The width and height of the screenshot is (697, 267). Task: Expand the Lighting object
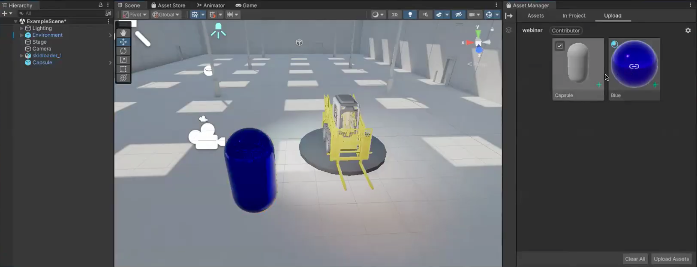coord(21,28)
